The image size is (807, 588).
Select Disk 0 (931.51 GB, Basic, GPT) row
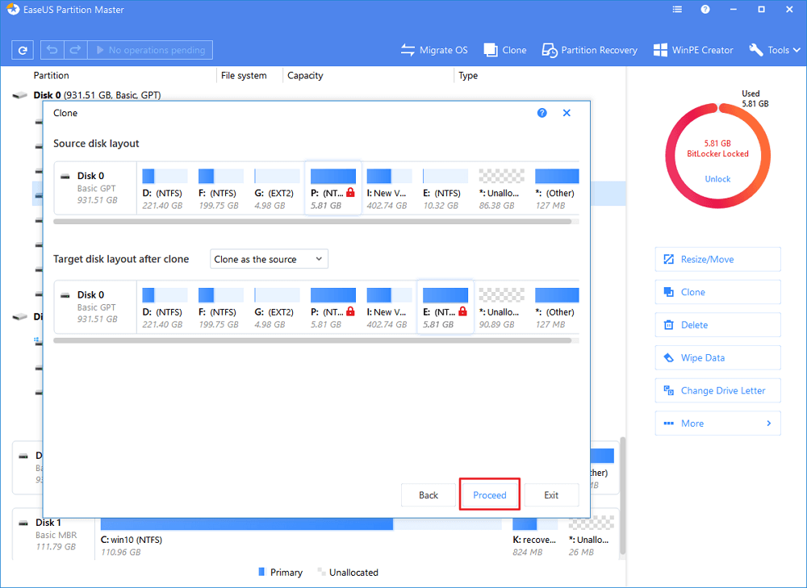(x=98, y=95)
